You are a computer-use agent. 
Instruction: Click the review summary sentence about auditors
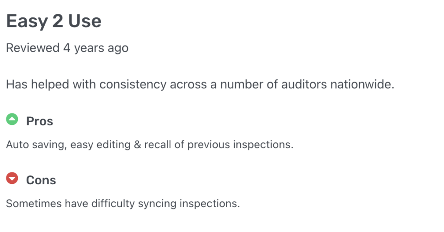200,85
